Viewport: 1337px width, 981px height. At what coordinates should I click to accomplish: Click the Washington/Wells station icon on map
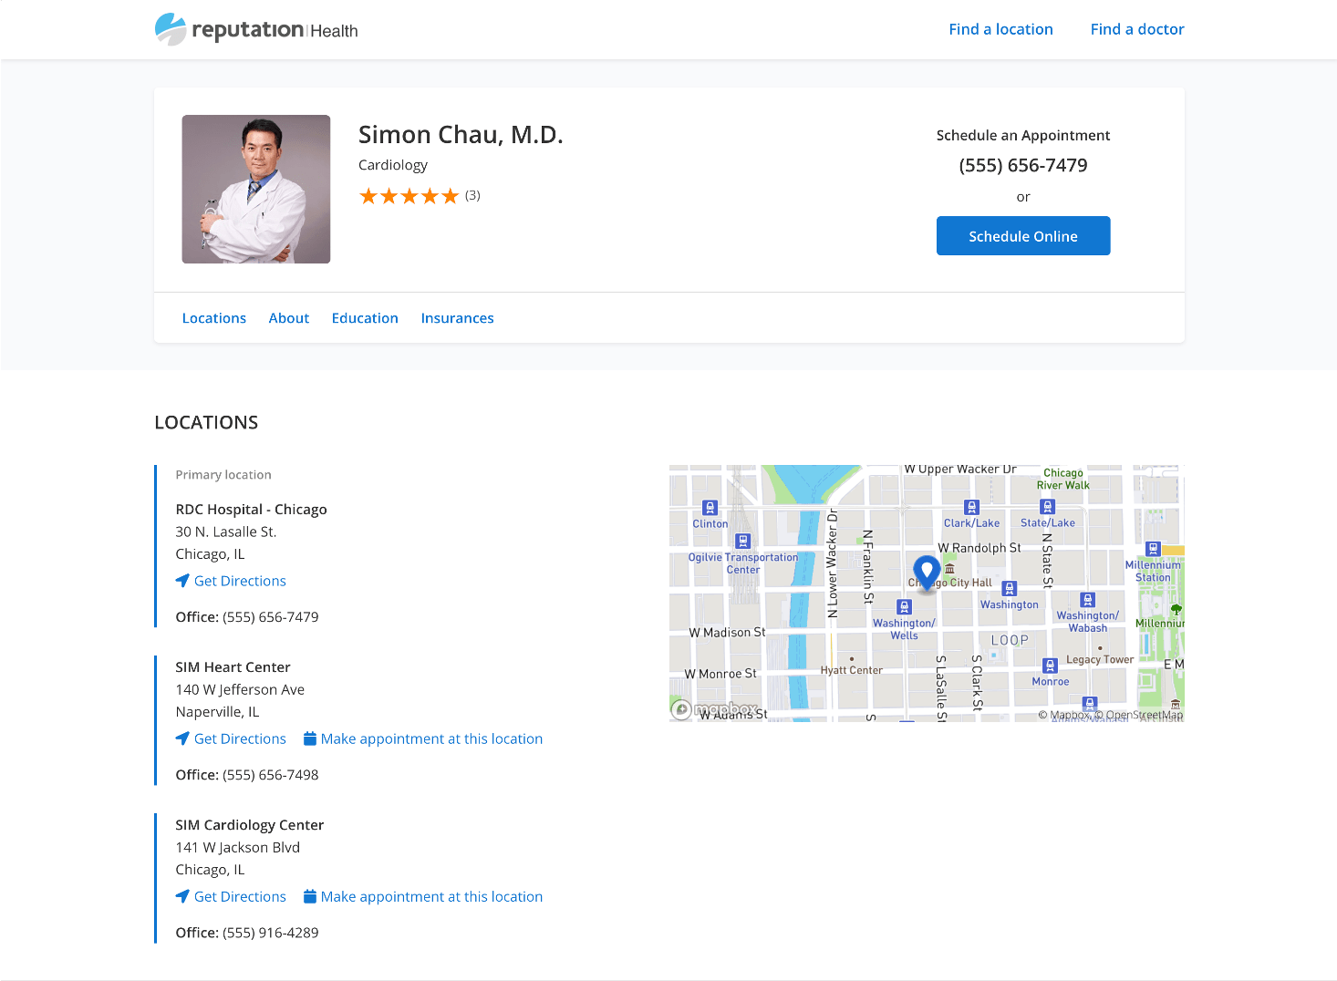click(x=904, y=607)
